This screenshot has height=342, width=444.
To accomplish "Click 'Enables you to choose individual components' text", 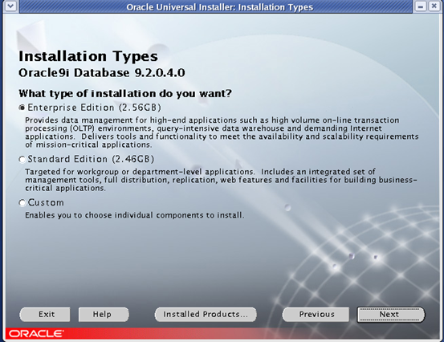I will 135,215.
